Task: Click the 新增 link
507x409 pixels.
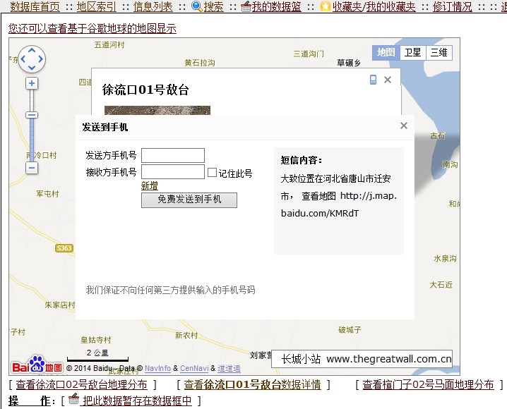Action: 150,185
